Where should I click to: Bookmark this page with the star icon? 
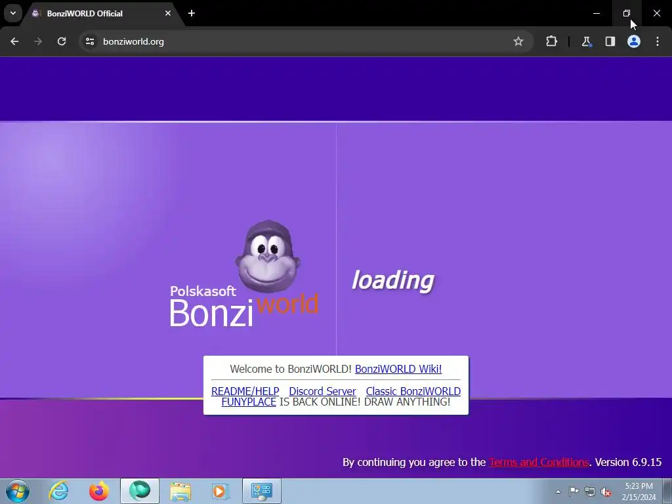click(518, 41)
